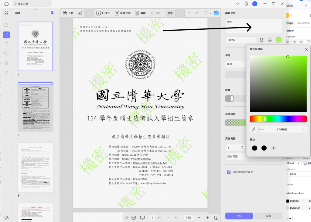
Task: Open the search tool in sidebar
Action: click(x=6, y=25)
